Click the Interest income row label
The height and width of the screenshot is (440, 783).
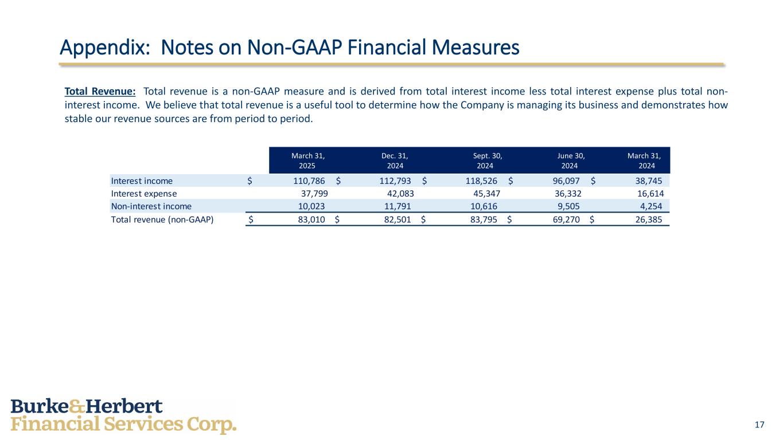click(x=142, y=180)
